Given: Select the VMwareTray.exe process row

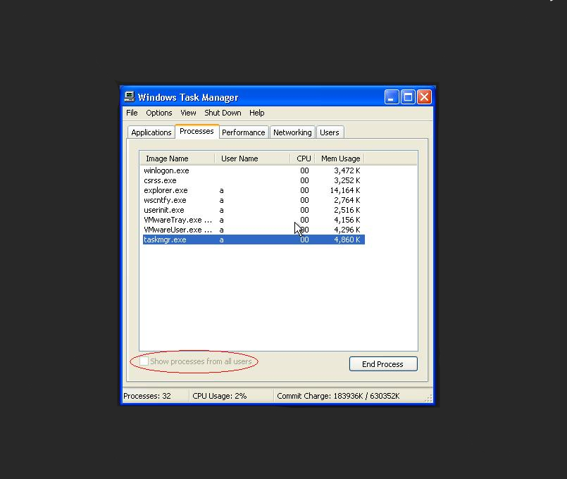Looking at the screenshot, I should tap(254, 220).
